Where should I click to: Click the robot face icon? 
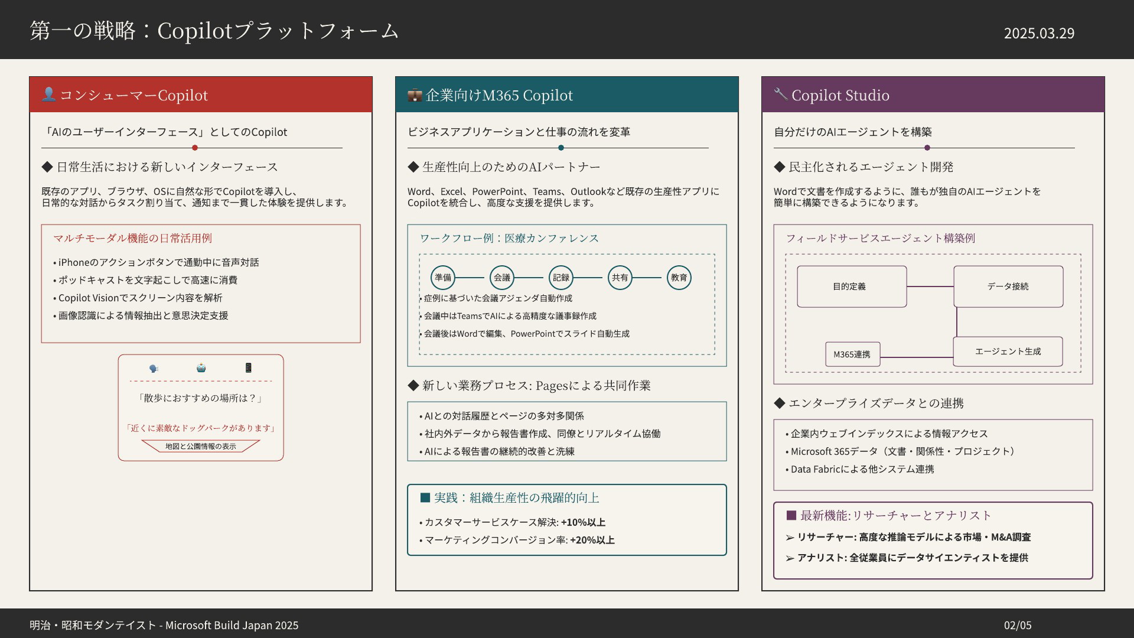click(x=201, y=368)
